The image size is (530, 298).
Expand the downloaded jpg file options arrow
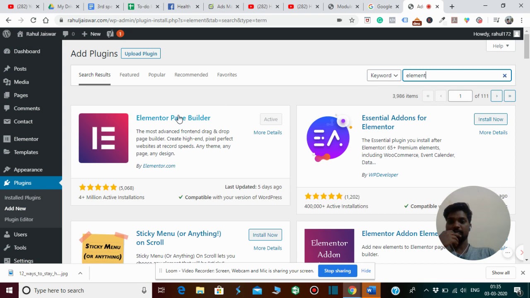click(x=80, y=274)
